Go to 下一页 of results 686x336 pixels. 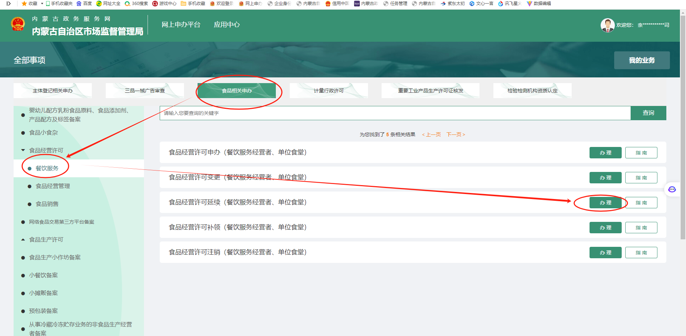(456, 134)
